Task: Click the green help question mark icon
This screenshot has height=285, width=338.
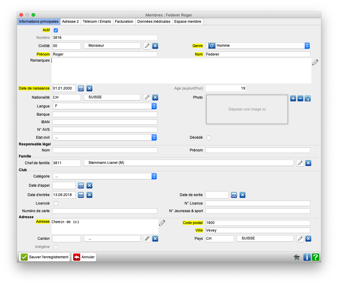Action: coord(315,257)
